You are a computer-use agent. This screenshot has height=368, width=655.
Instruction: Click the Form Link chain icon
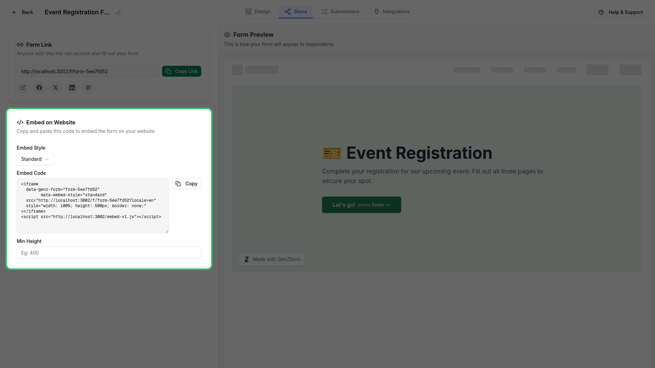click(x=20, y=45)
